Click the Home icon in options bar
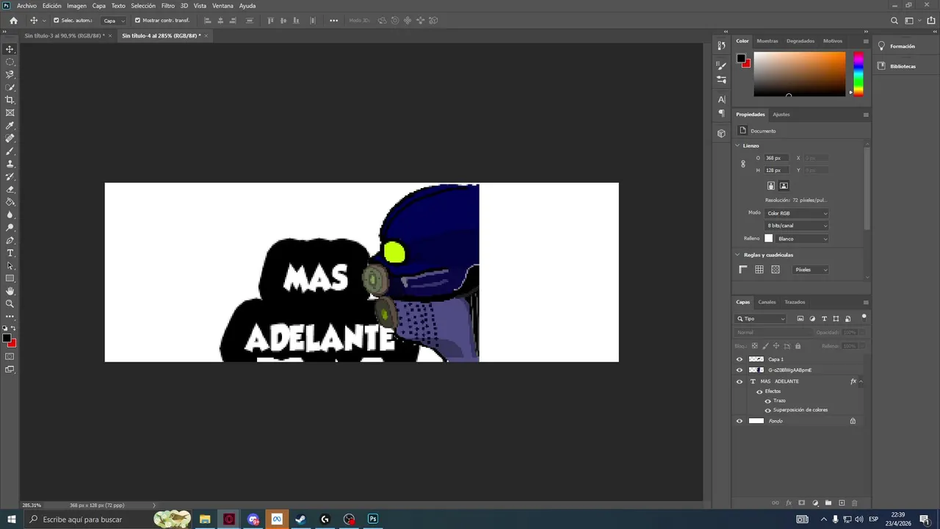Screen dimensions: 940x529 coord(13,21)
